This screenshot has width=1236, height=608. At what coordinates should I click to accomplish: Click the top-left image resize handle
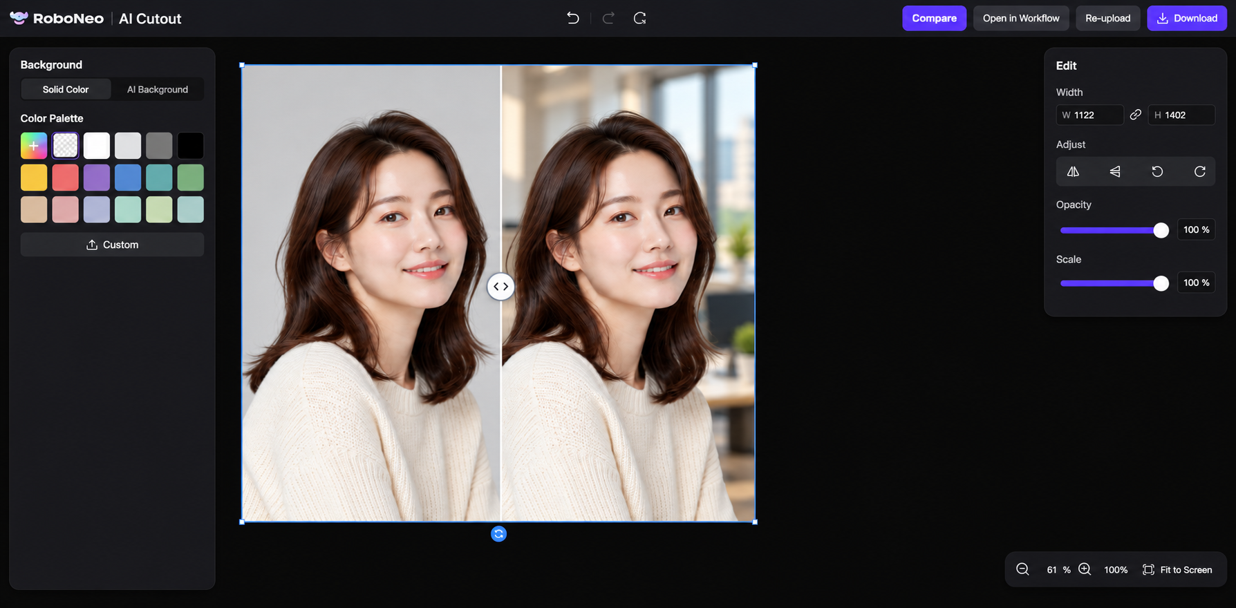[242, 65]
